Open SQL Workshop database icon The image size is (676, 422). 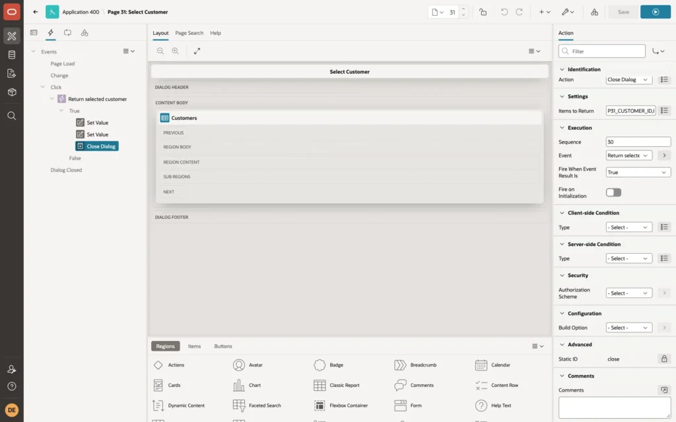click(12, 55)
